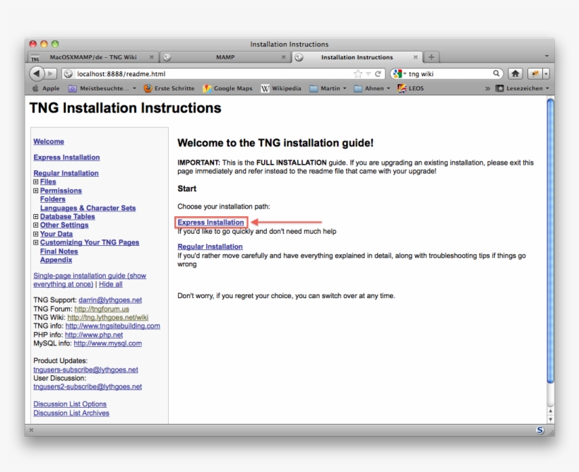
Task: Open the LEOS bookmark
Action: (411, 88)
